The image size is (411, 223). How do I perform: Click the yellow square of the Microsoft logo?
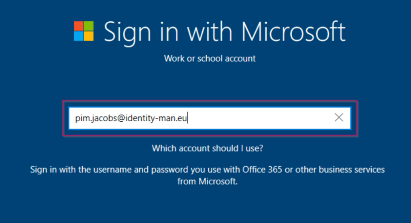point(89,36)
